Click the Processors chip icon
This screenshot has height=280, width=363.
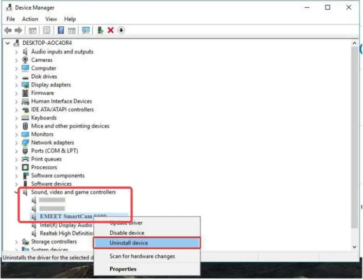coord(25,167)
